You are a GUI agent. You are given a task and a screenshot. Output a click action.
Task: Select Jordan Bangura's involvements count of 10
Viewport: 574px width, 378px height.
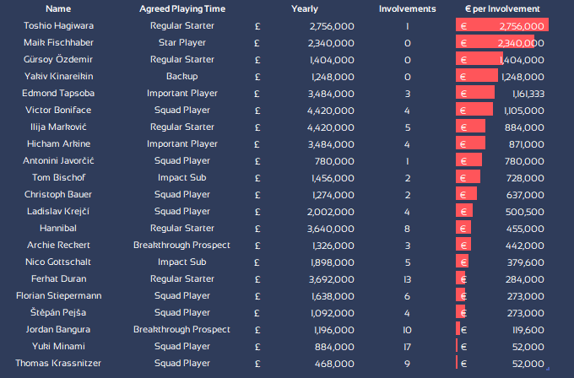(408, 330)
